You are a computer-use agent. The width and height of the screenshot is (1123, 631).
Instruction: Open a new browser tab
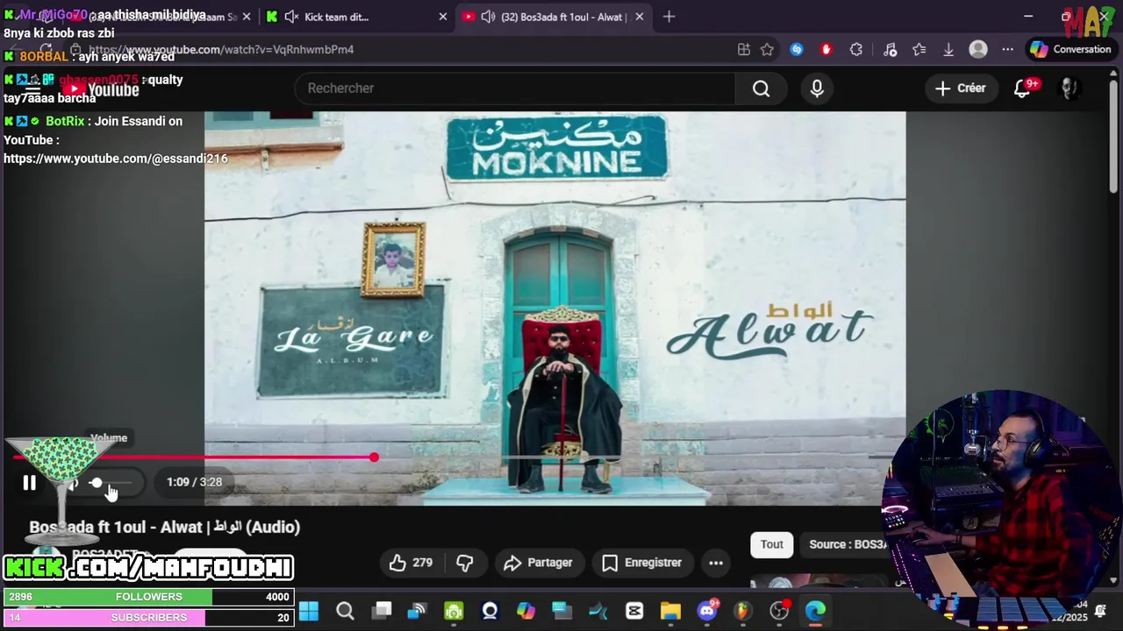669,17
